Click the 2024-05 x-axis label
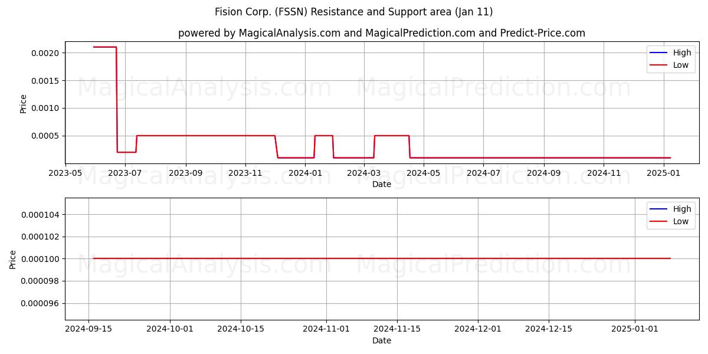 click(x=424, y=173)
